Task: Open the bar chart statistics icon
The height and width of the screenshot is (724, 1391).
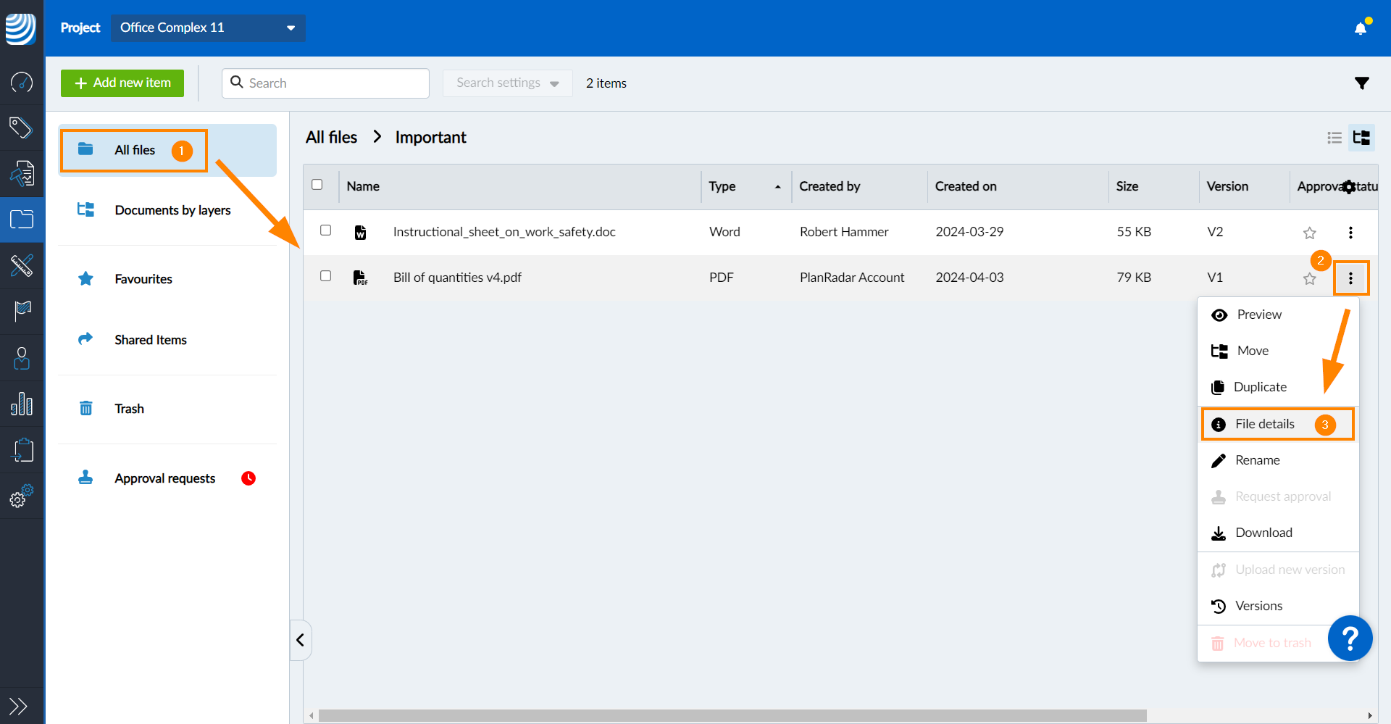Action: point(22,404)
